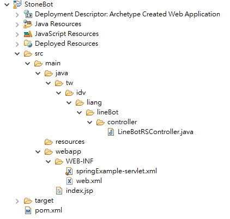Click the Deployed Resources globe folder icon
Viewport: 230px width, 219px height.
[x=28, y=44]
